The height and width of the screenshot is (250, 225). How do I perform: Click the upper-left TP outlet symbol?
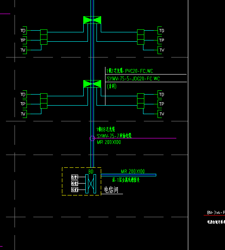click(23, 40)
